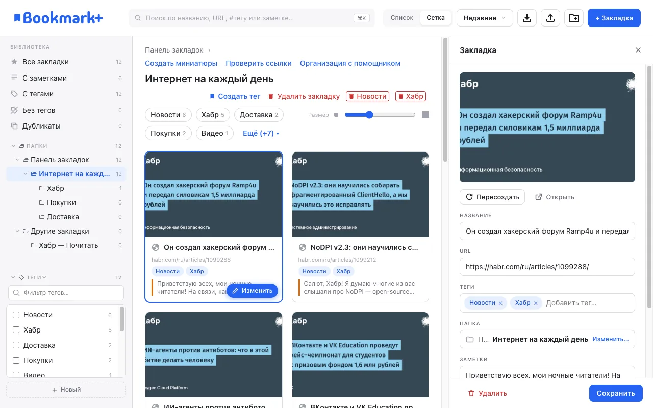Click the Проверить ссылки link

point(259,63)
